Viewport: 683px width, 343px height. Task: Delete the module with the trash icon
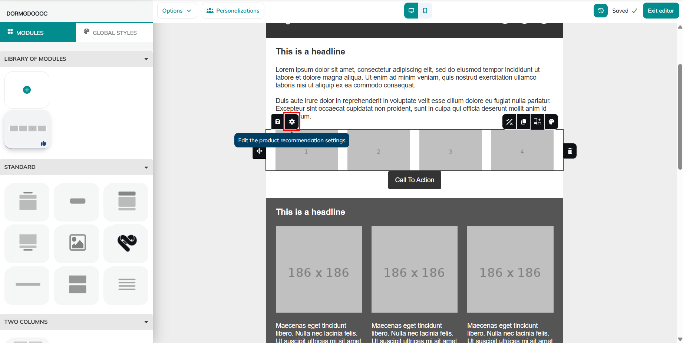[x=570, y=151]
